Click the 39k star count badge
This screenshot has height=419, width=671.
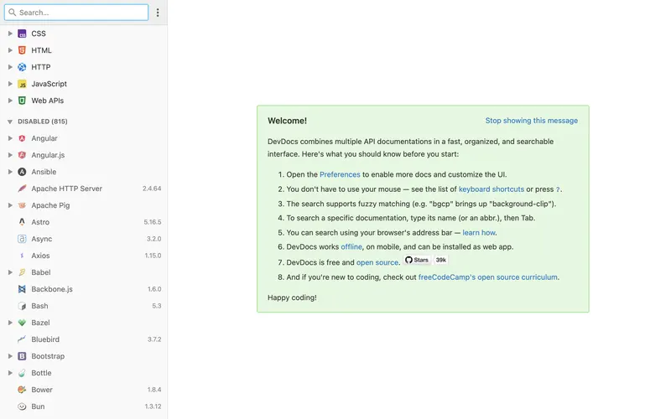[441, 260]
